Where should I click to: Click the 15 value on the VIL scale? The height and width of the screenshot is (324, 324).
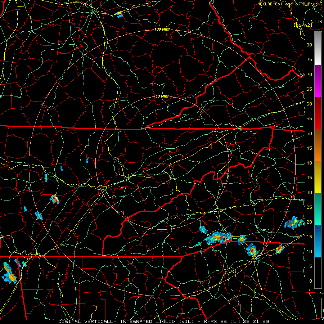309,237
